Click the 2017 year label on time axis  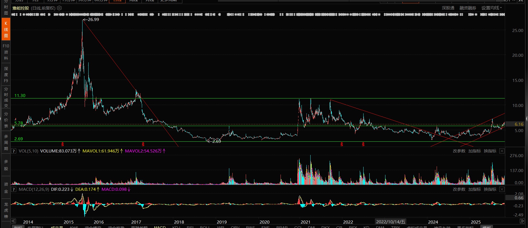tap(136, 222)
